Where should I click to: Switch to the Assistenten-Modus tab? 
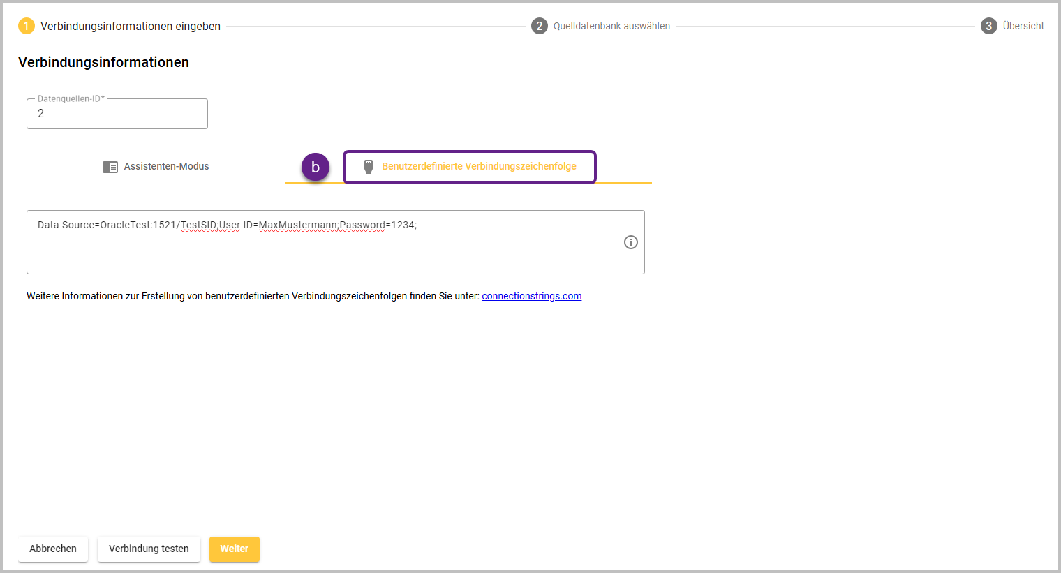pos(166,167)
